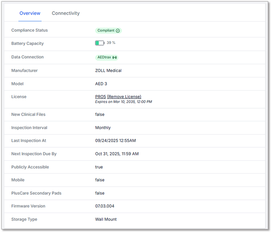
Task: Click the AEDtrax signal icon
Action: [x=114, y=58]
